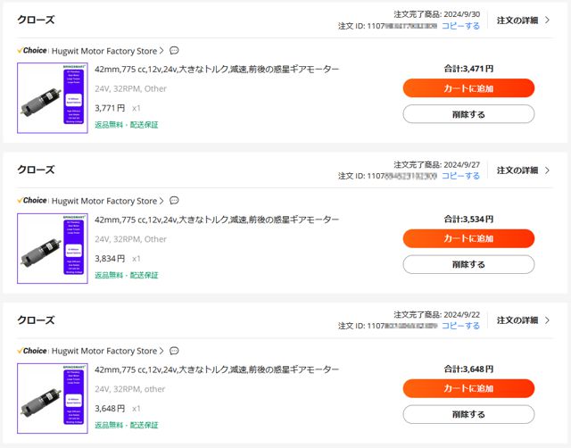
Task: Copy the order ID of 2024/9/22 order
Action: click(x=460, y=326)
